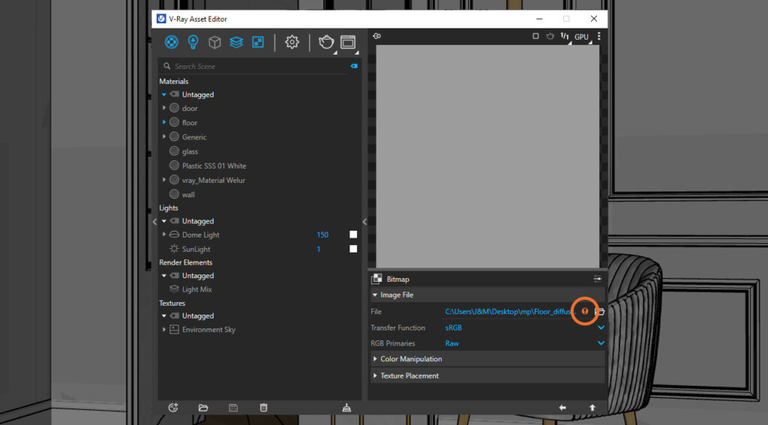This screenshot has height=425, width=768.
Task: Expand the Color Manipulation section
Action: point(410,359)
